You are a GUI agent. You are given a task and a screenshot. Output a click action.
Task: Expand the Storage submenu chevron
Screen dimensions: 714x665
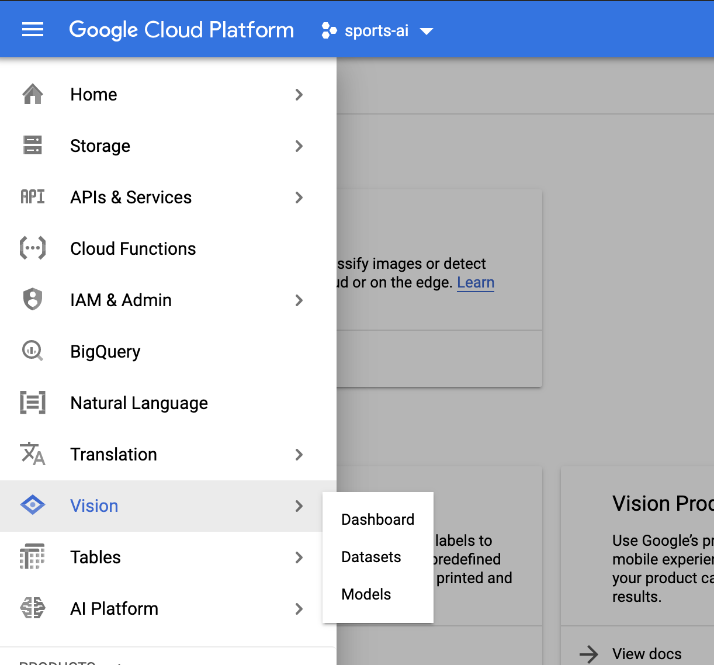[x=299, y=146]
